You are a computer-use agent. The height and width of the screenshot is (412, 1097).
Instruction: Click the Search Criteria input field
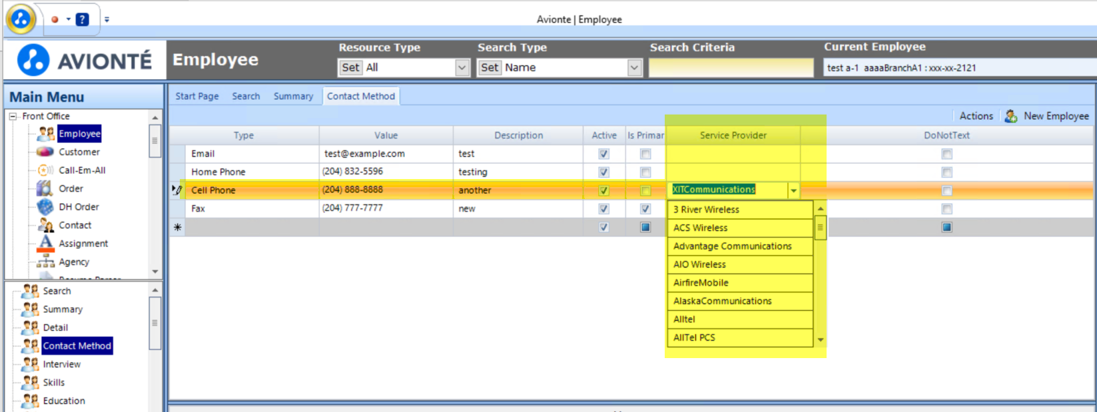click(x=731, y=67)
